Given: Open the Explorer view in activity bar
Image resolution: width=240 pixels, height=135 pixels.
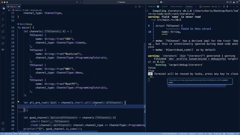Looking at the screenshot, I should [x=3, y=8].
